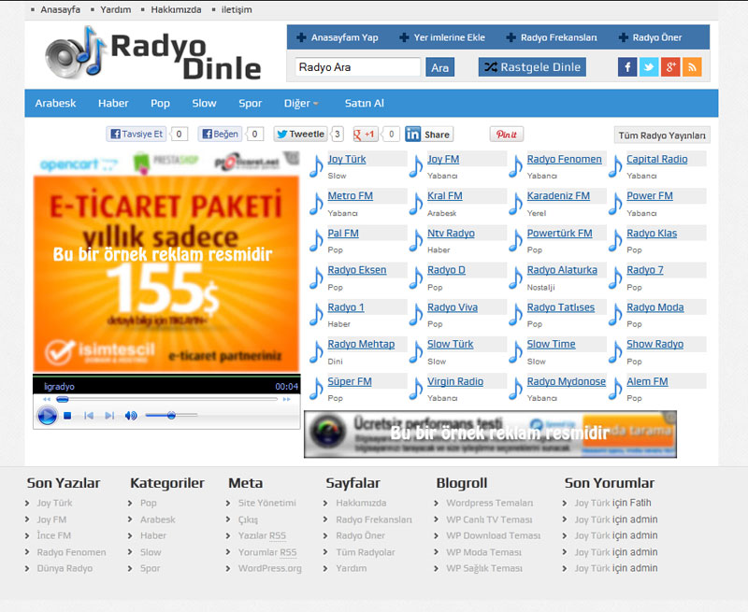Share the page via LinkedIn Share button
The width and height of the screenshot is (748, 612).
pyautogui.click(x=429, y=135)
